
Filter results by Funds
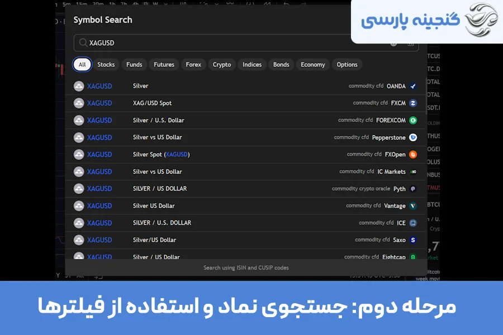[134, 64]
